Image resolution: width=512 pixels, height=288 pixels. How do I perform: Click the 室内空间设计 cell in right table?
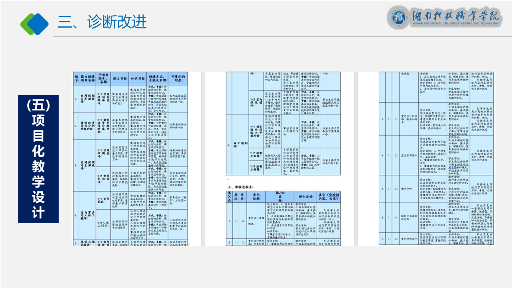coord(409,155)
